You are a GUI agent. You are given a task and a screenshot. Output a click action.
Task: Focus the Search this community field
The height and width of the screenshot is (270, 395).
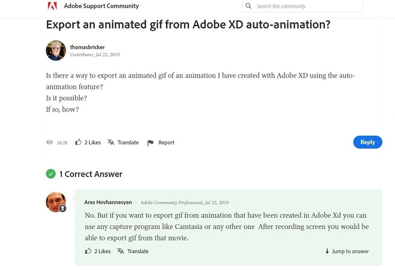[x=306, y=6]
